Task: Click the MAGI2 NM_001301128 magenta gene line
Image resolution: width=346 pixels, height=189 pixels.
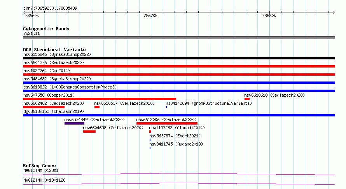Action: (x=179, y=184)
